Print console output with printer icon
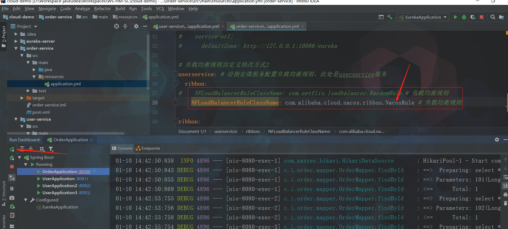The height and width of the screenshot is (229, 508). pos(506,194)
